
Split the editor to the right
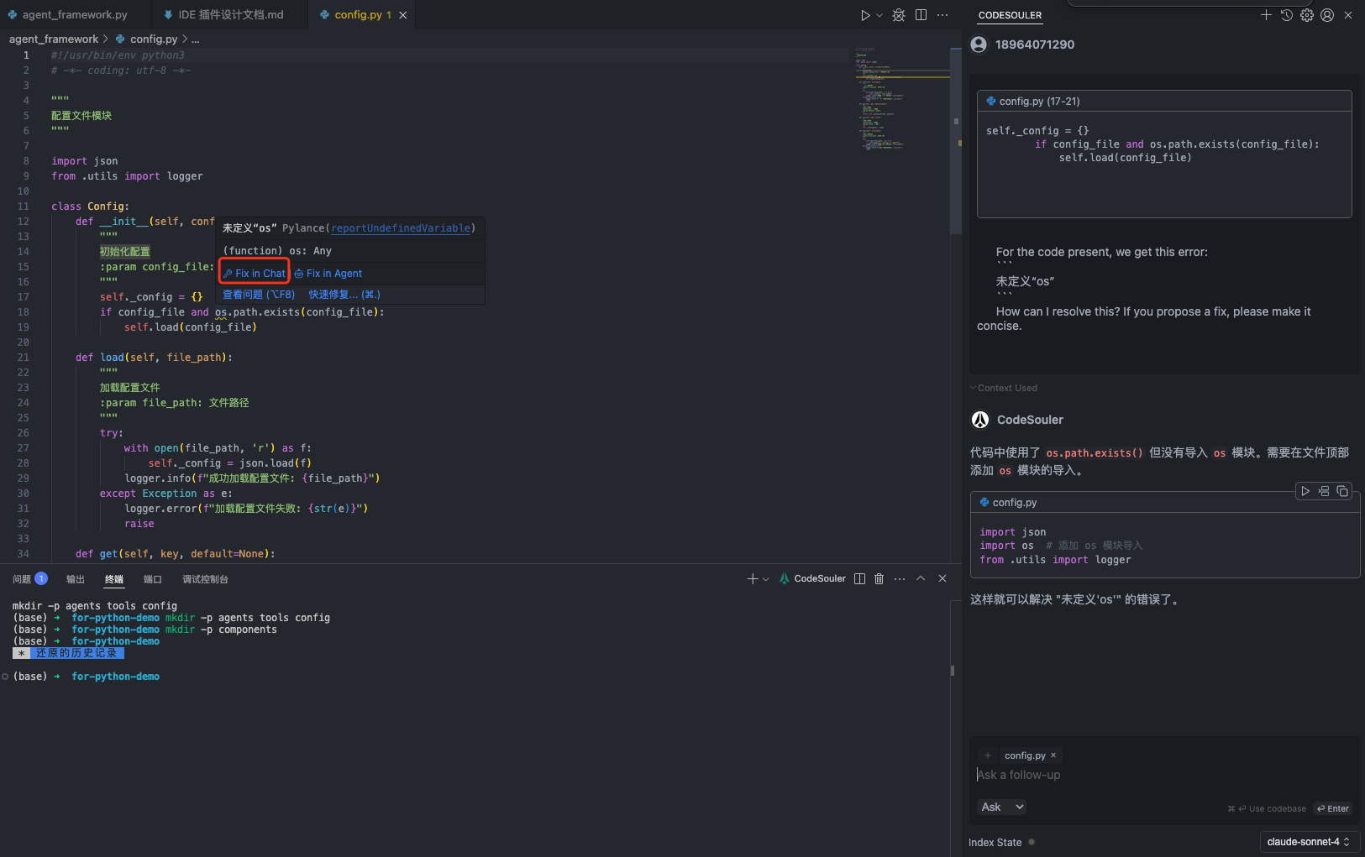point(921,15)
